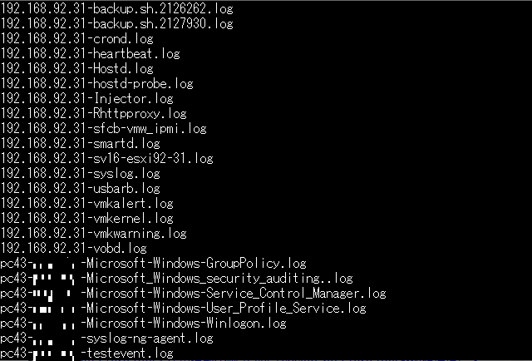Click the 192.168.92.31-backup.sh.2126262.log filename

pos(116,9)
